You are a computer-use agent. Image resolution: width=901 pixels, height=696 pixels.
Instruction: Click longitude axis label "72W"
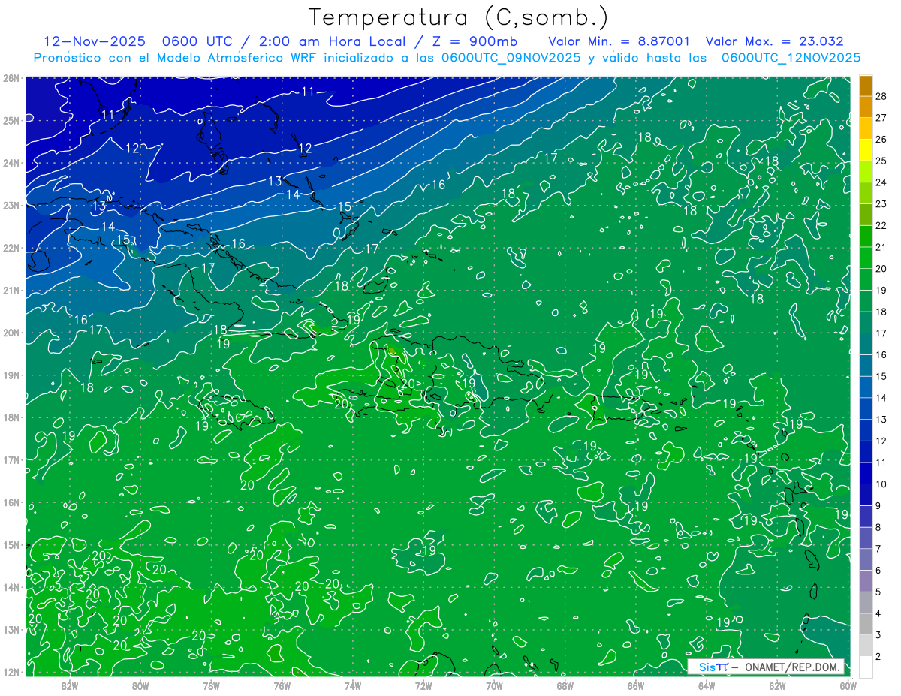tap(423, 685)
